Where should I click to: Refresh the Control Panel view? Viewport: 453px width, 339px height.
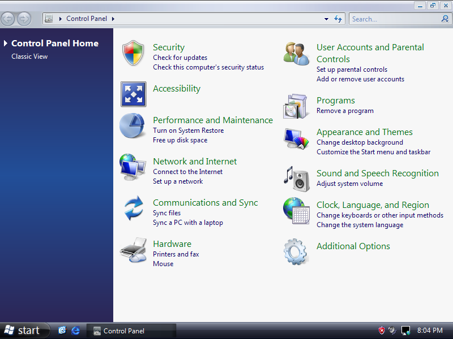338,19
